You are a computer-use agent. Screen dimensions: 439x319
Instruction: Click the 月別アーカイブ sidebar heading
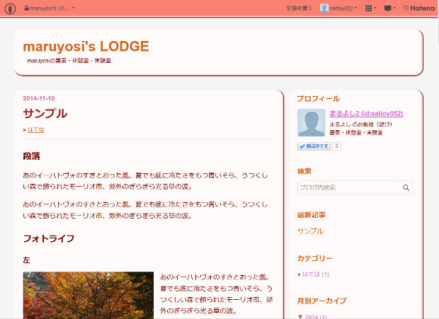point(322,301)
